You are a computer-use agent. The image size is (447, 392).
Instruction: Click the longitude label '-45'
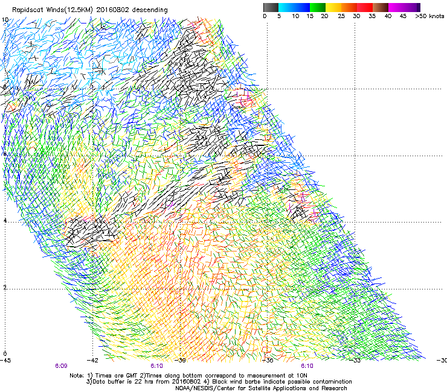(x=5, y=361)
